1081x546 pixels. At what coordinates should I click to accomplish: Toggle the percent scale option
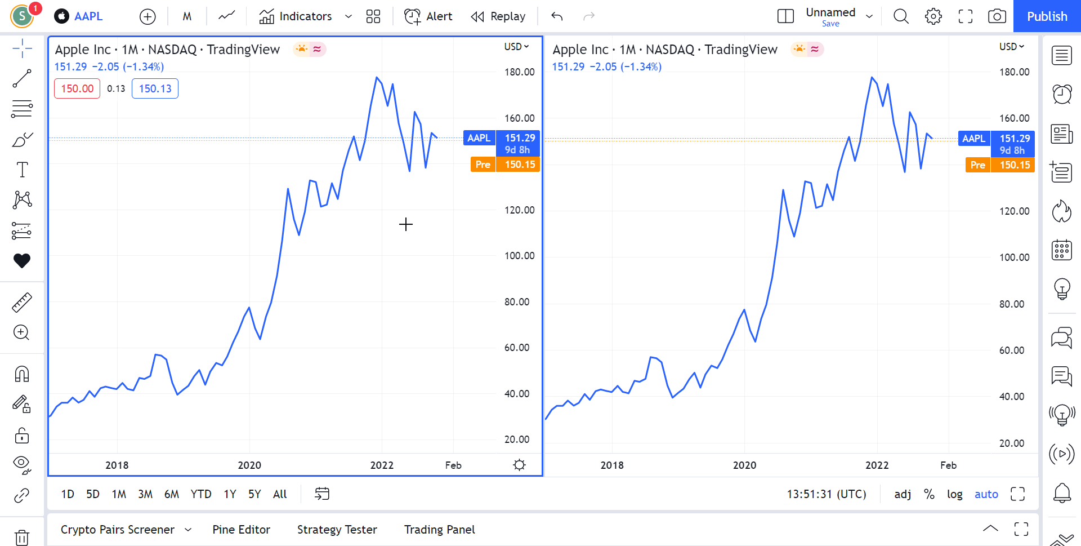[929, 494]
